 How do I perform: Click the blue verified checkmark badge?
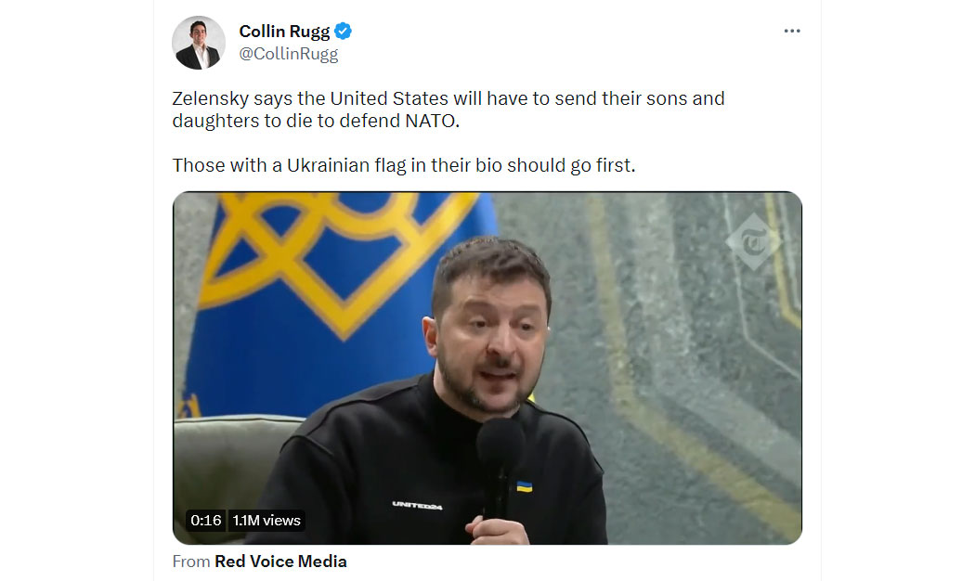pos(344,31)
